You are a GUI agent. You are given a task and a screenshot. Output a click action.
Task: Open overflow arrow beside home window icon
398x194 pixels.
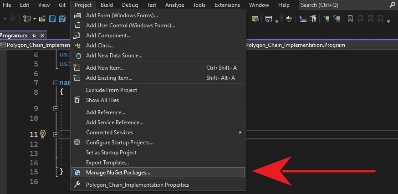click(x=277, y=21)
